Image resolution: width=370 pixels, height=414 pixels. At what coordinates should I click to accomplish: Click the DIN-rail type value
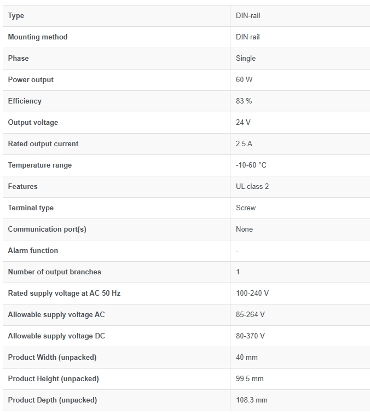point(248,15)
